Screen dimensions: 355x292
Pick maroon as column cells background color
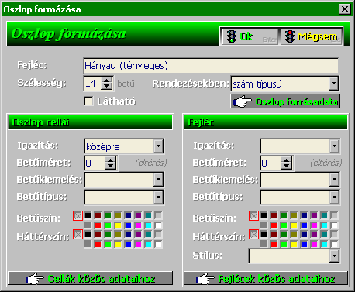(x=98, y=235)
